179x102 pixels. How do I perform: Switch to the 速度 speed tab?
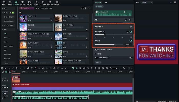tap(106, 3)
